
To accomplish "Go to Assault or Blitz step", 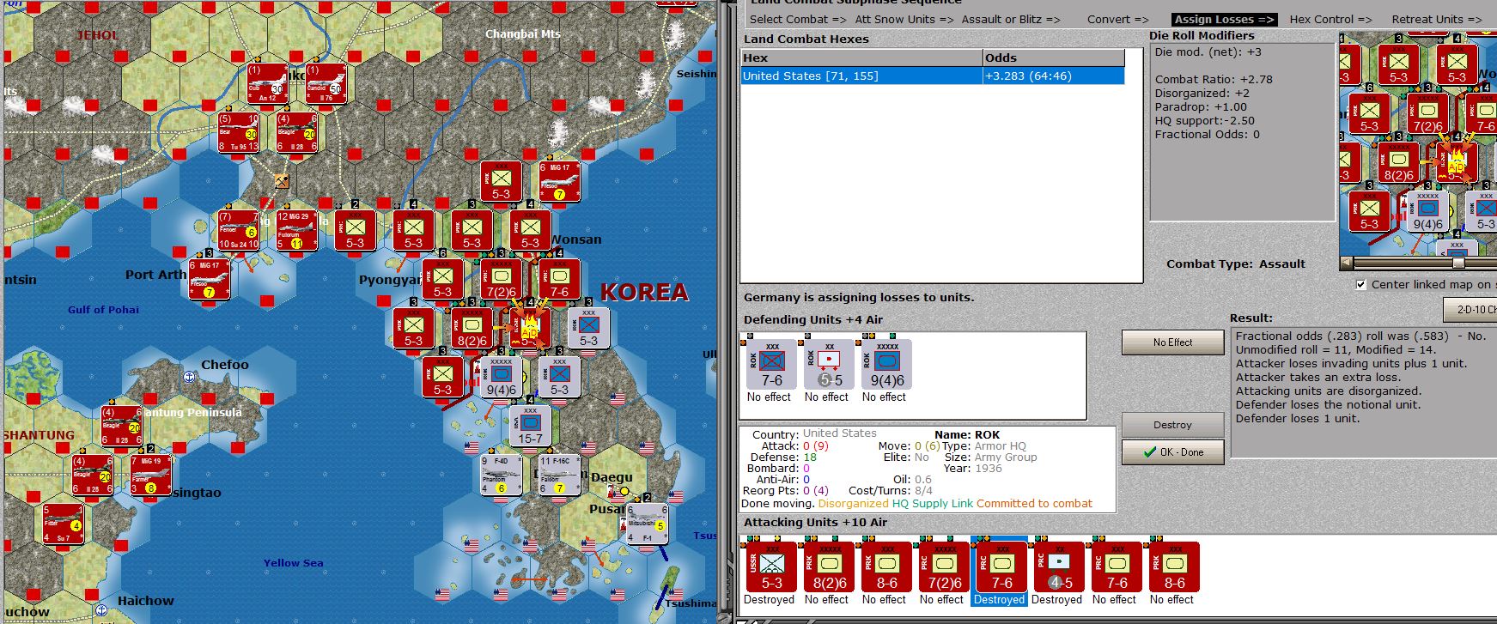I will point(1011,19).
